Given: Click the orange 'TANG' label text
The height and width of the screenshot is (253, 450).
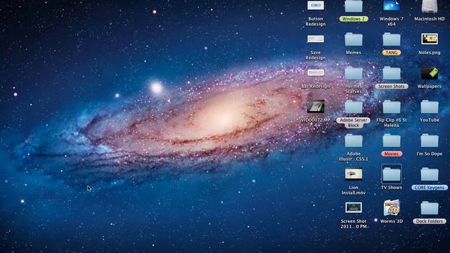Looking at the screenshot, I should pos(392,53).
